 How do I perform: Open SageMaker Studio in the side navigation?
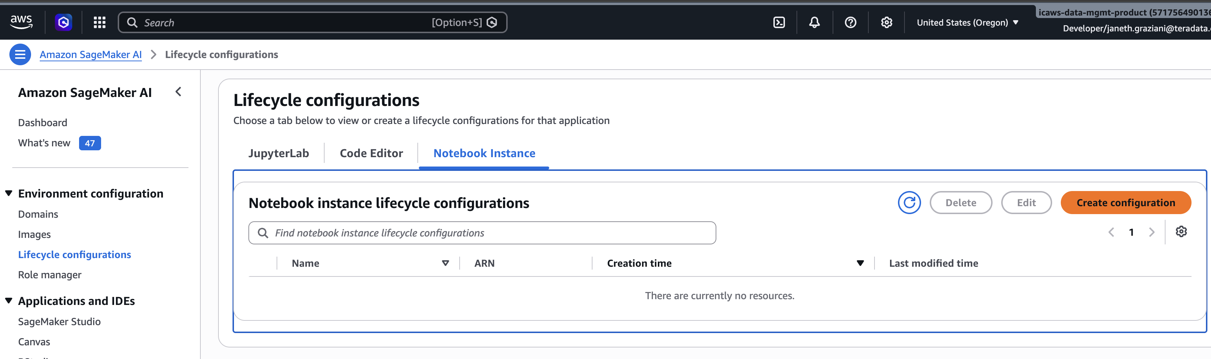coord(59,322)
